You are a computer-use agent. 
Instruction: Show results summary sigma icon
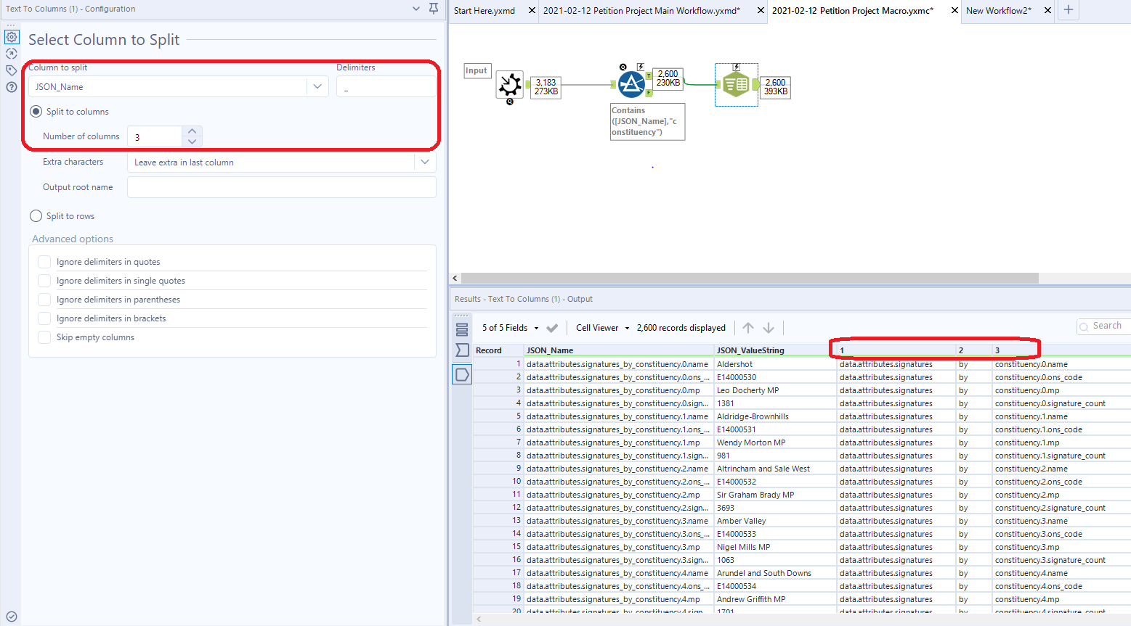click(x=462, y=350)
